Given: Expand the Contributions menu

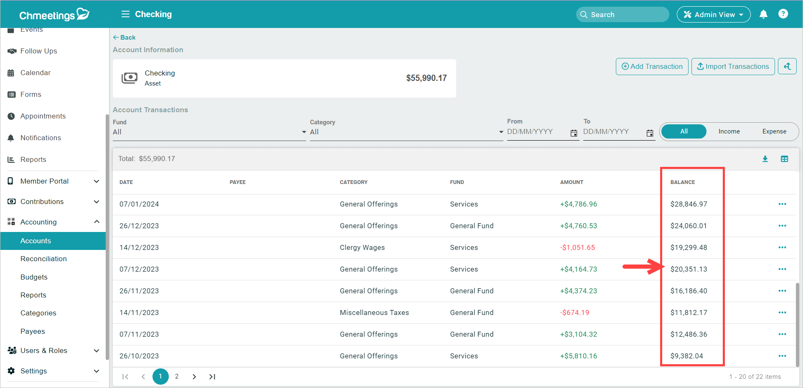Looking at the screenshot, I should (x=53, y=202).
